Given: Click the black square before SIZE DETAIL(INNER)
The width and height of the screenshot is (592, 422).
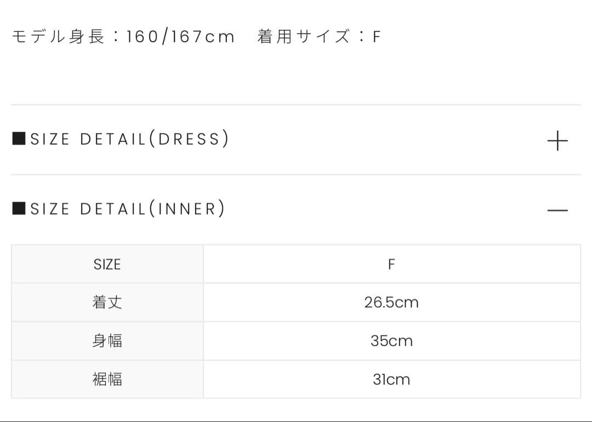Looking at the screenshot, I should [19, 209].
